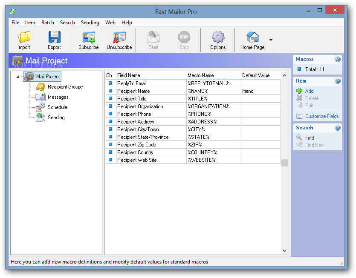
Task: Click the Search panel help icon
Action: coord(338,128)
